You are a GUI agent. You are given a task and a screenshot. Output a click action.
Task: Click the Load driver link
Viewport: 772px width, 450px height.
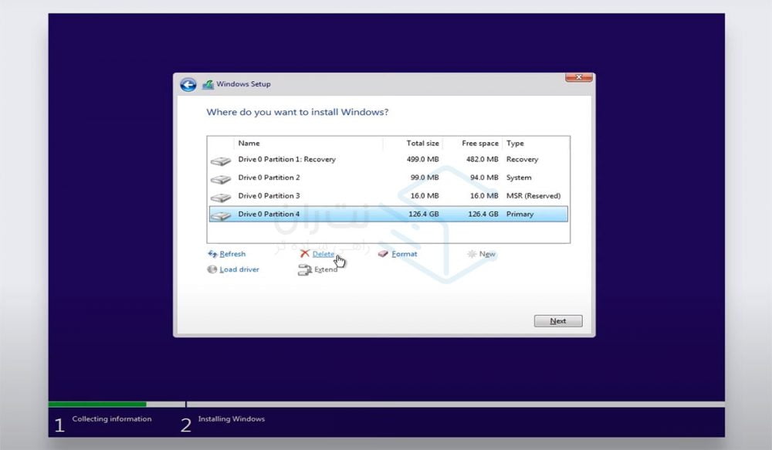(x=239, y=269)
